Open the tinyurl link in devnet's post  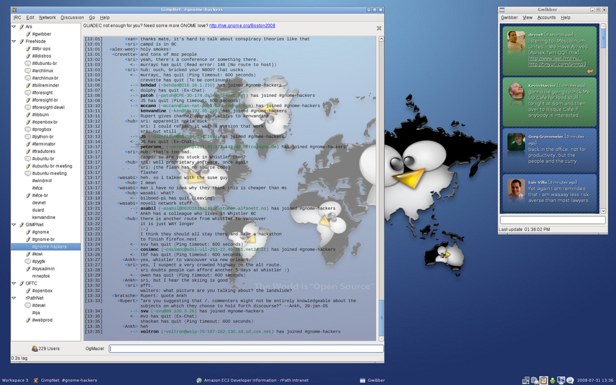click(x=557, y=64)
